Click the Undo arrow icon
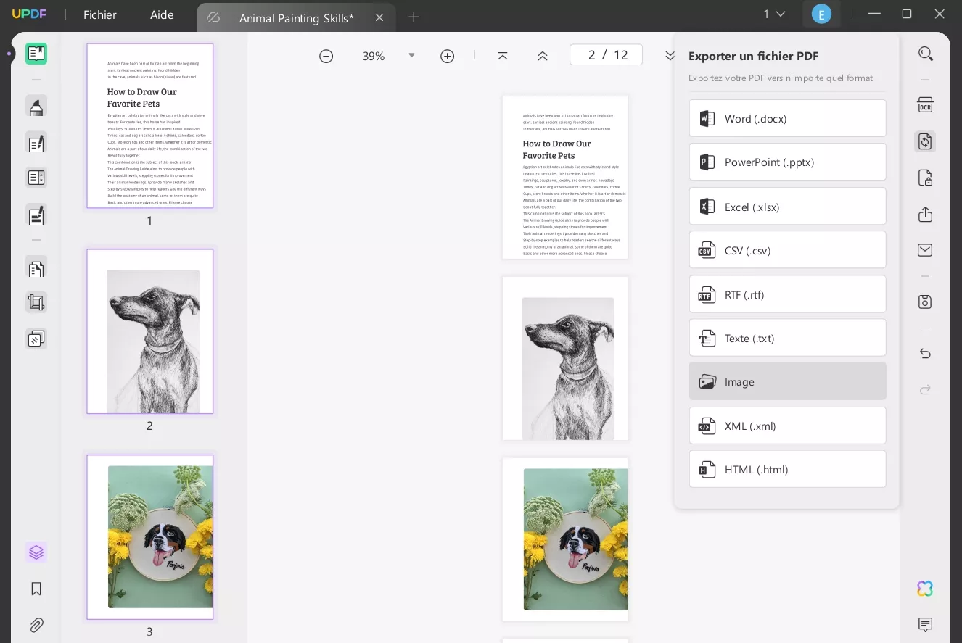Screen dimensions: 962x643 click(925, 353)
